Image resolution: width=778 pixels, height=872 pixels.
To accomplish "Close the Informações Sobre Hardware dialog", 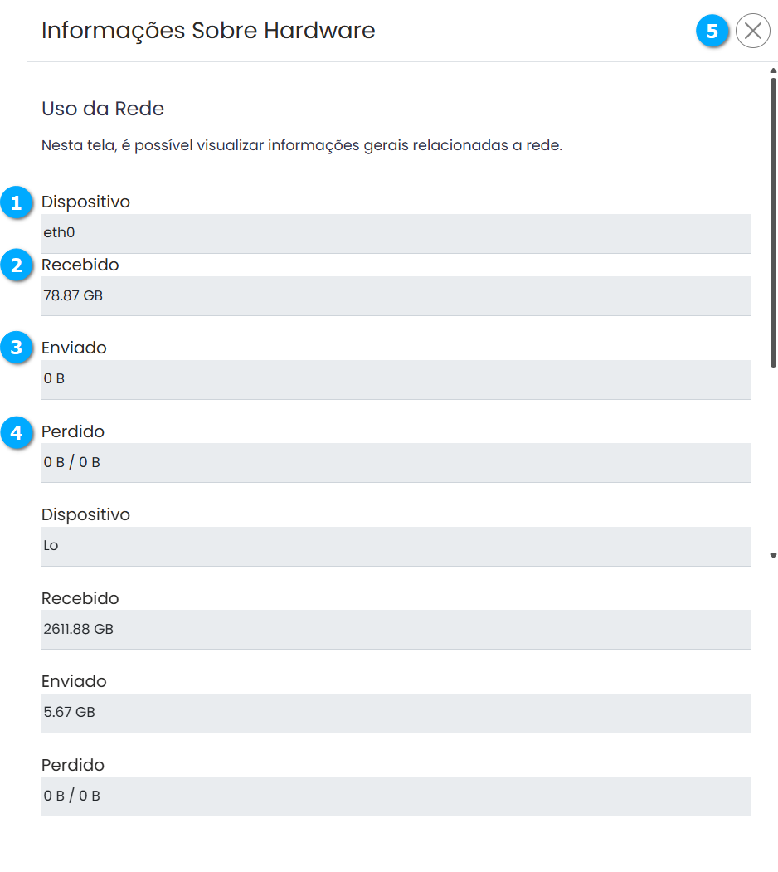I will click(752, 32).
